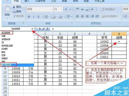Align text to the top

point(78,9)
